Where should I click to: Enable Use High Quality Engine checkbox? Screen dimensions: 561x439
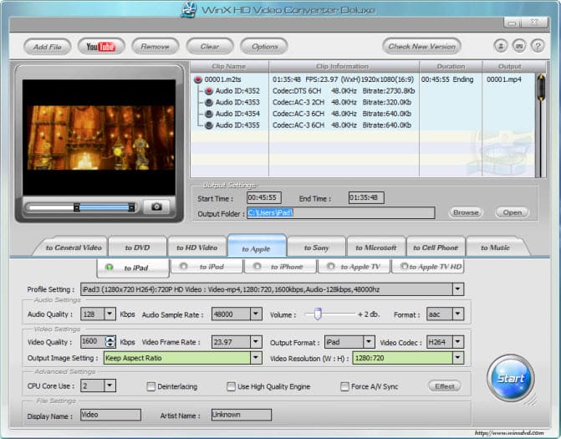click(x=231, y=386)
